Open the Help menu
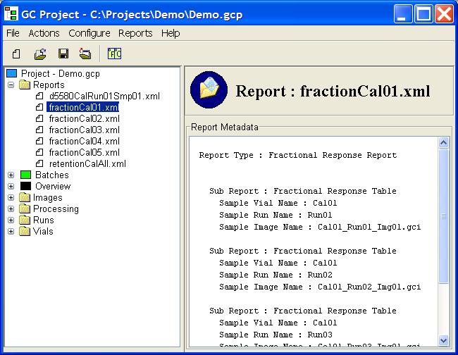 pos(171,33)
